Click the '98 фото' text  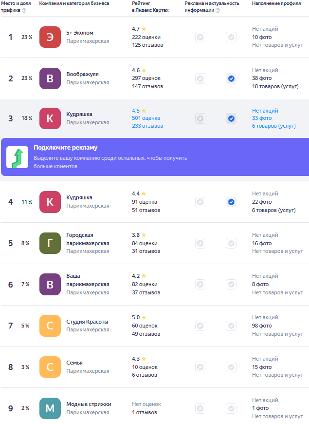(262, 326)
